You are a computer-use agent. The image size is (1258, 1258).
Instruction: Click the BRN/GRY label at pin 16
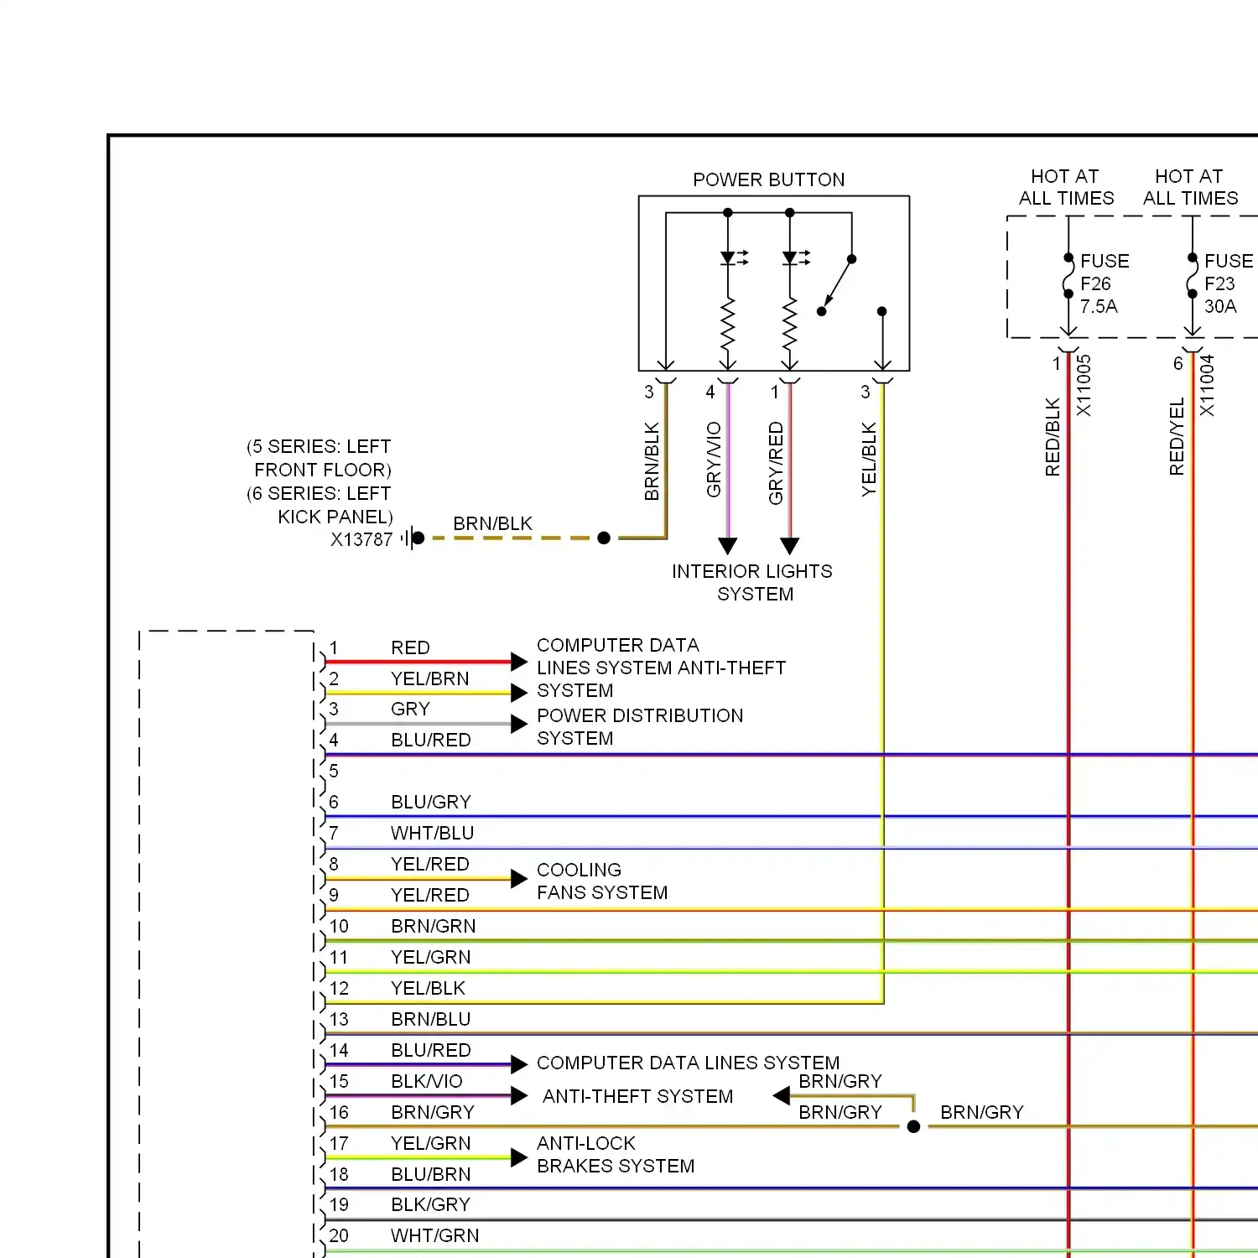tap(432, 1112)
